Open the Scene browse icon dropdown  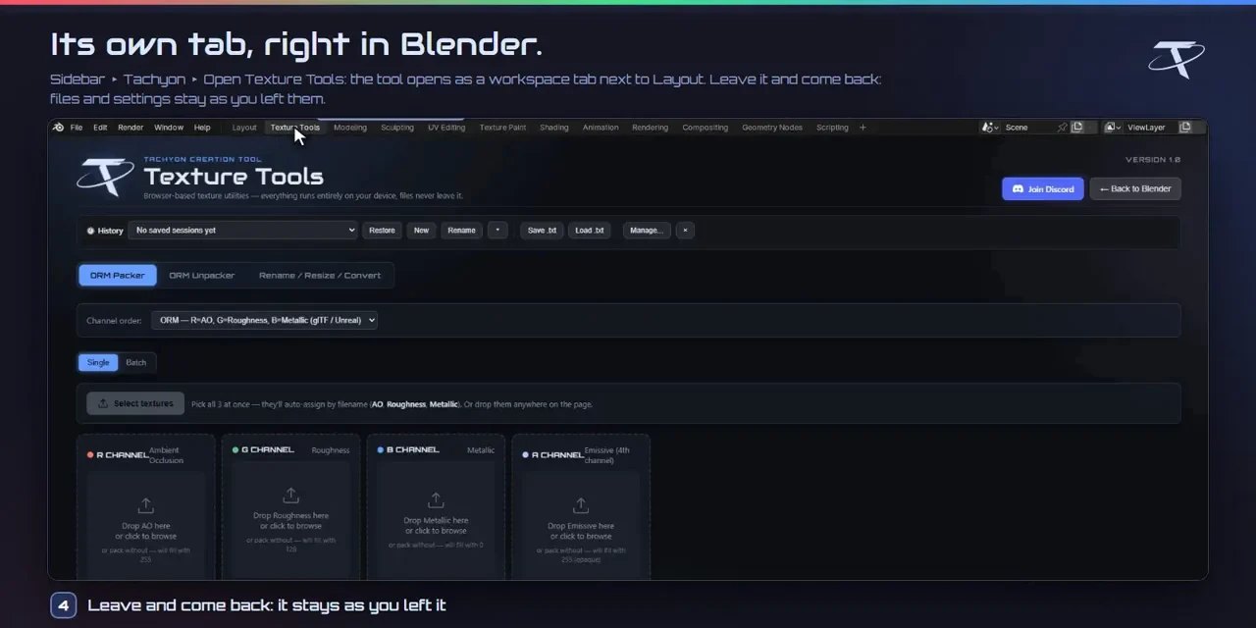(990, 128)
